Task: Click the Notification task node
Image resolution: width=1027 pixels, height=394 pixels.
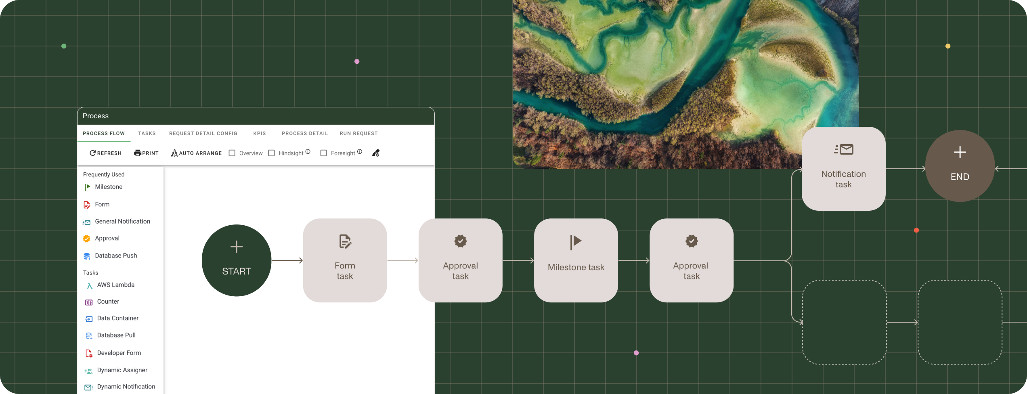Action: [843, 169]
